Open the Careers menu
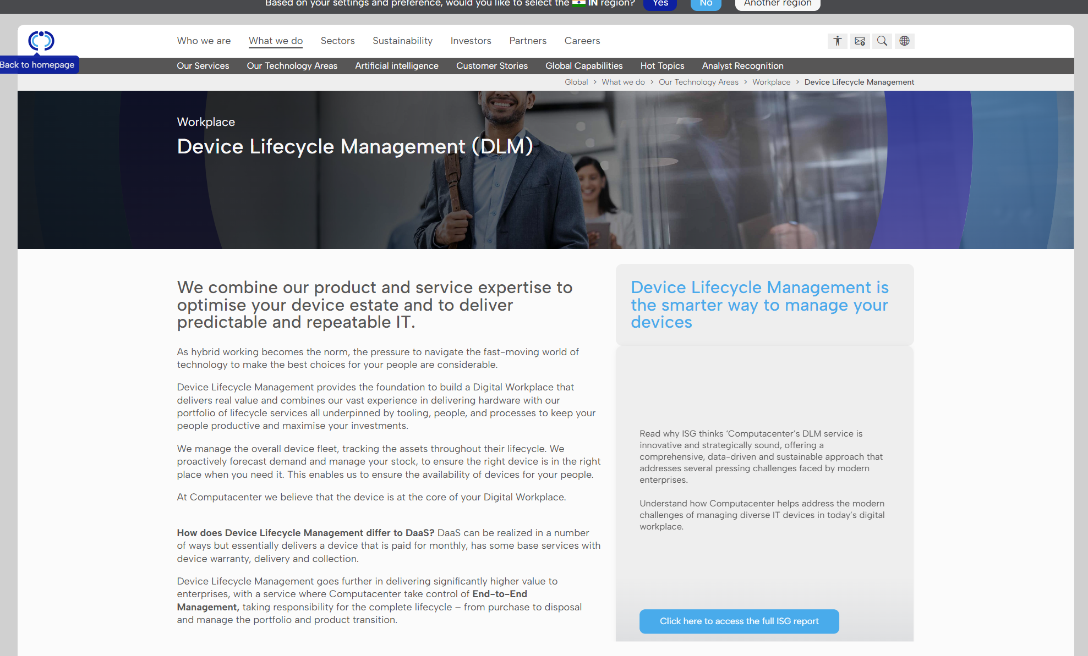1088x656 pixels. pos(582,41)
